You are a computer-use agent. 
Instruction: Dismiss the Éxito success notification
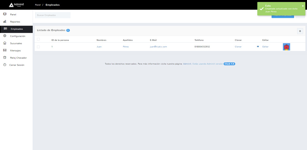click(303, 6)
